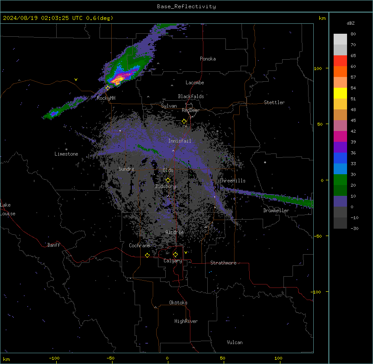Click the white plus marker east of ThreeHills
The height and width of the screenshot is (364, 373).
265,162
